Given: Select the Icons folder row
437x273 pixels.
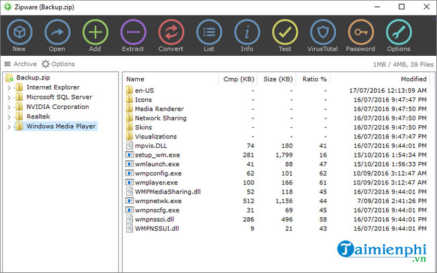Looking at the screenshot, I should click(276, 100).
